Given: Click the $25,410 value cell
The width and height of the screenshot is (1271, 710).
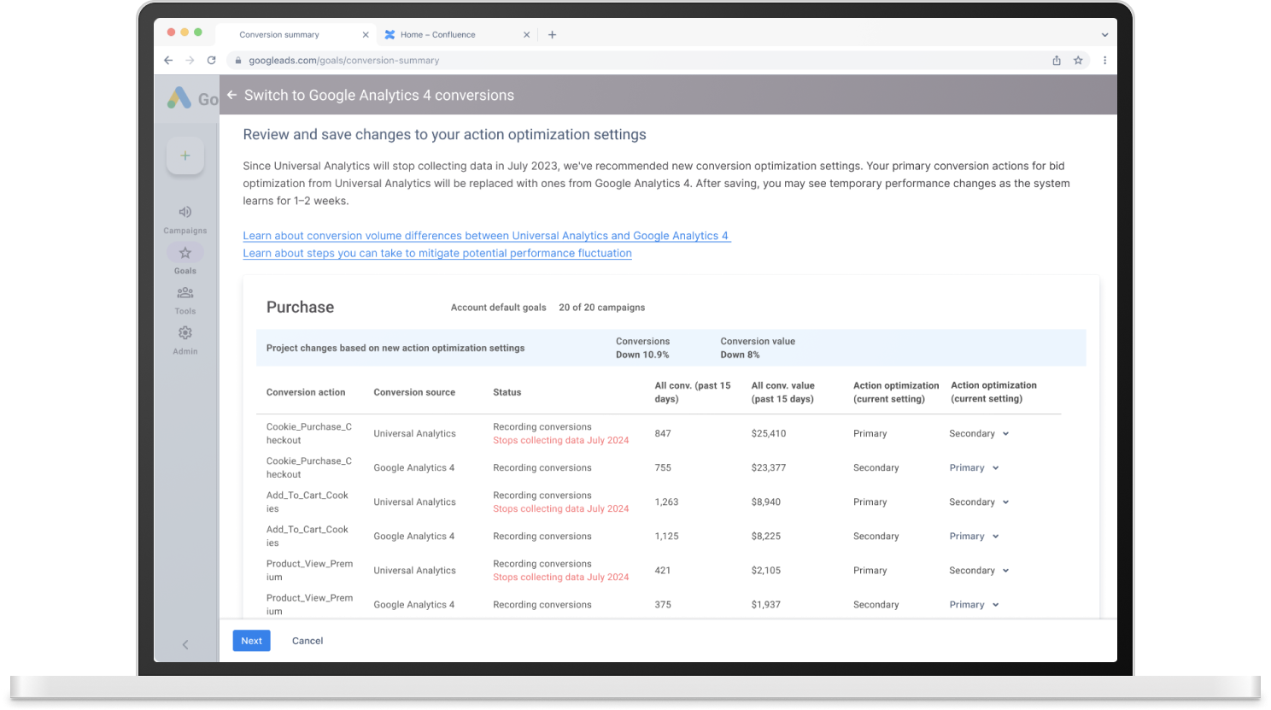Looking at the screenshot, I should pyautogui.click(x=769, y=434).
